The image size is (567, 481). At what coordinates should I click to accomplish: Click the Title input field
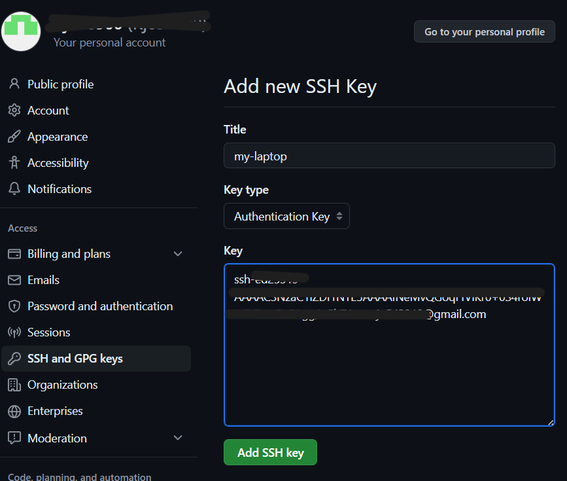click(x=389, y=156)
